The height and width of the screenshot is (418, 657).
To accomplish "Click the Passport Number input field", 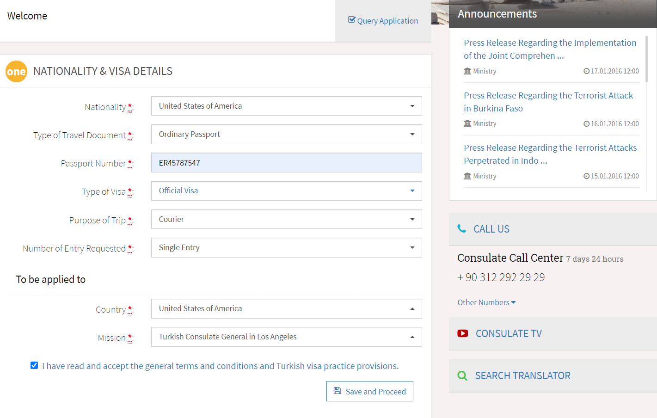I will pyautogui.click(x=286, y=163).
